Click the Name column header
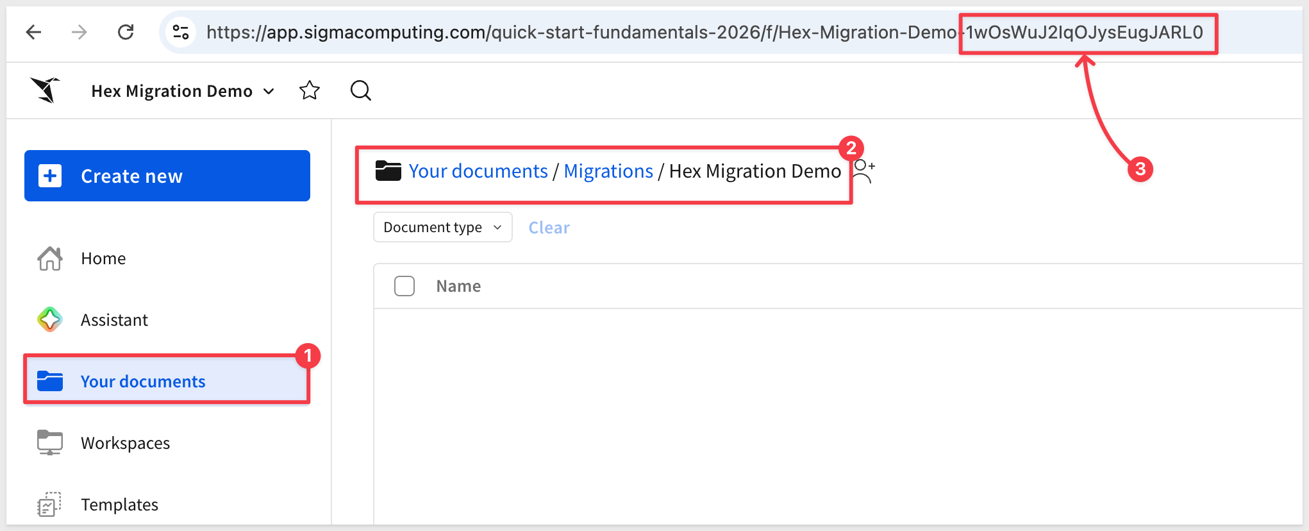Screen dimensions: 1309x531 [458, 286]
